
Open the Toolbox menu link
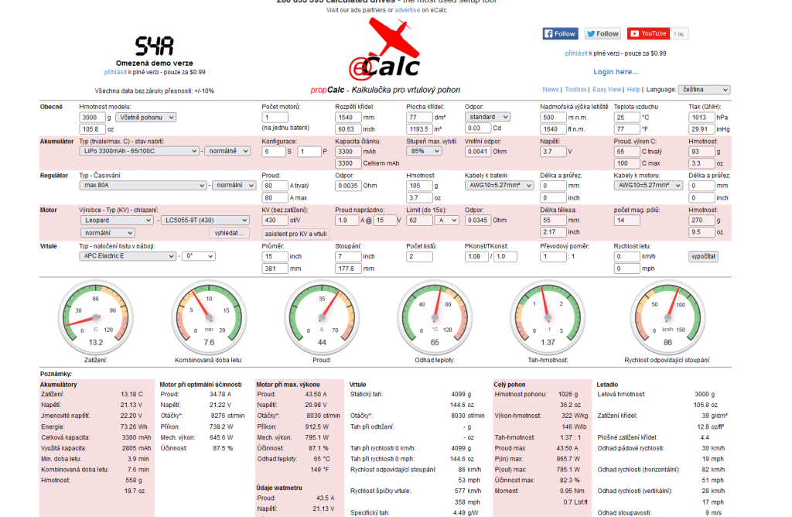pyautogui.click(x=575, y=90)
